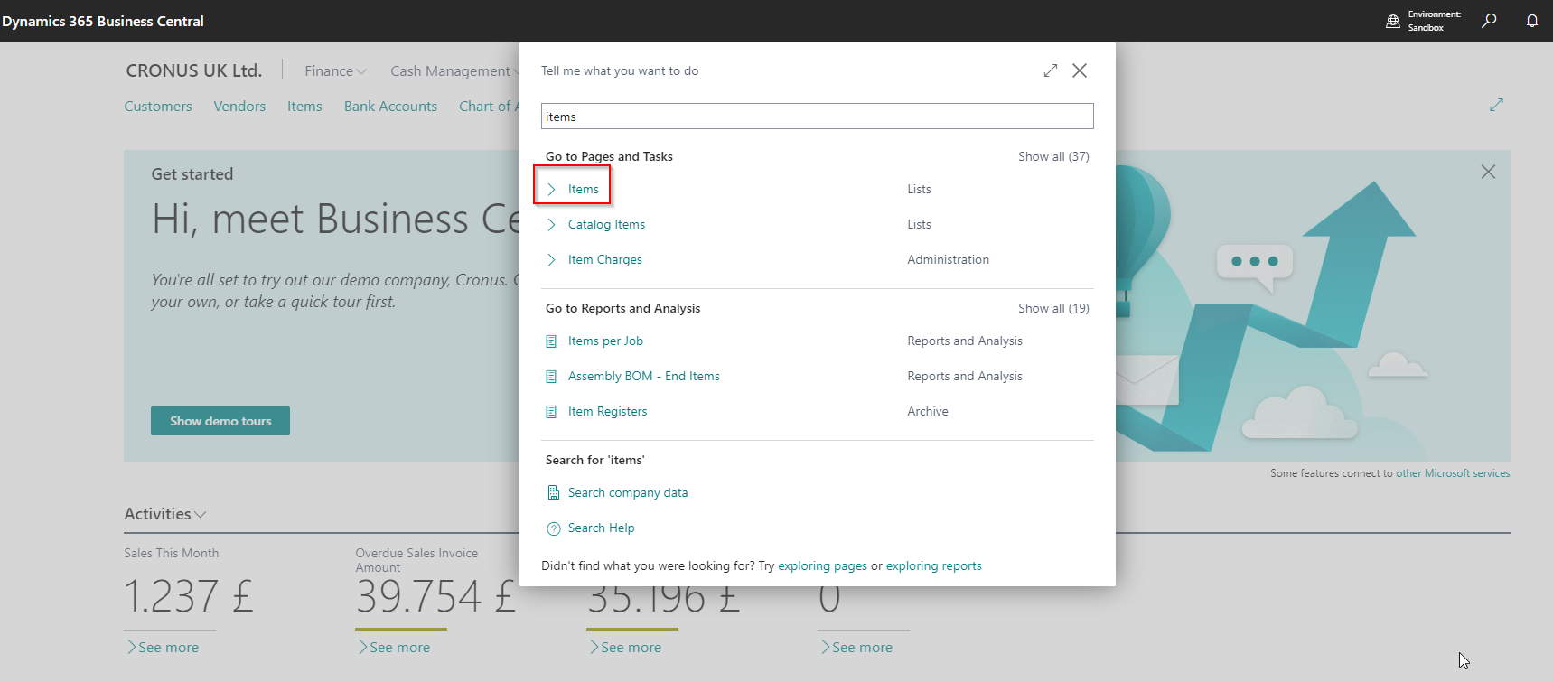The width and height of the screenshot is (1553, 682).
Task: Open the other Microsoft services link
Action: pyautogui.click(x=1453, y=473)
